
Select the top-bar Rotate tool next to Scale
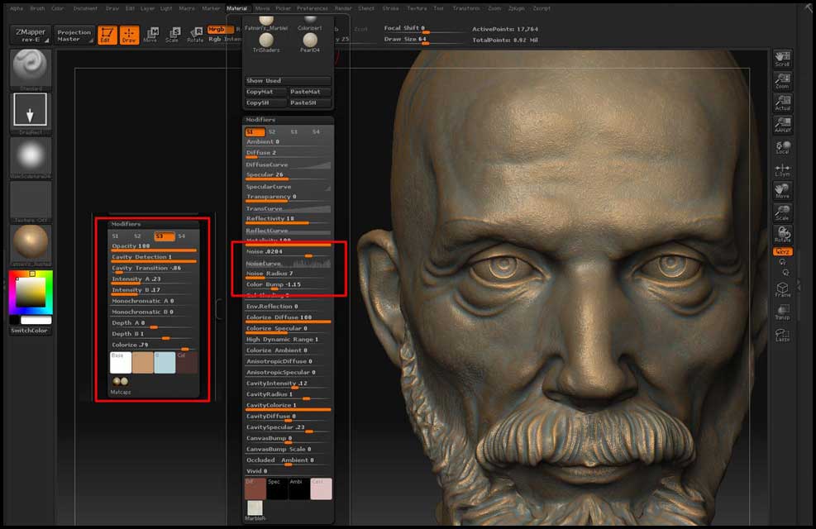pyautogui.click(x=196, y=35)
